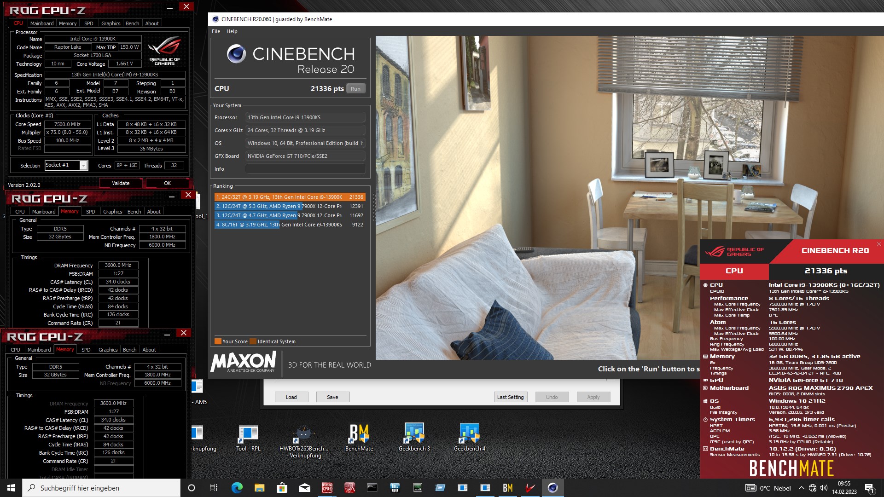Open Geekbench 3 desktop shortcut
The width and height of the screenshot is (884, 497).
pos(414,437)
